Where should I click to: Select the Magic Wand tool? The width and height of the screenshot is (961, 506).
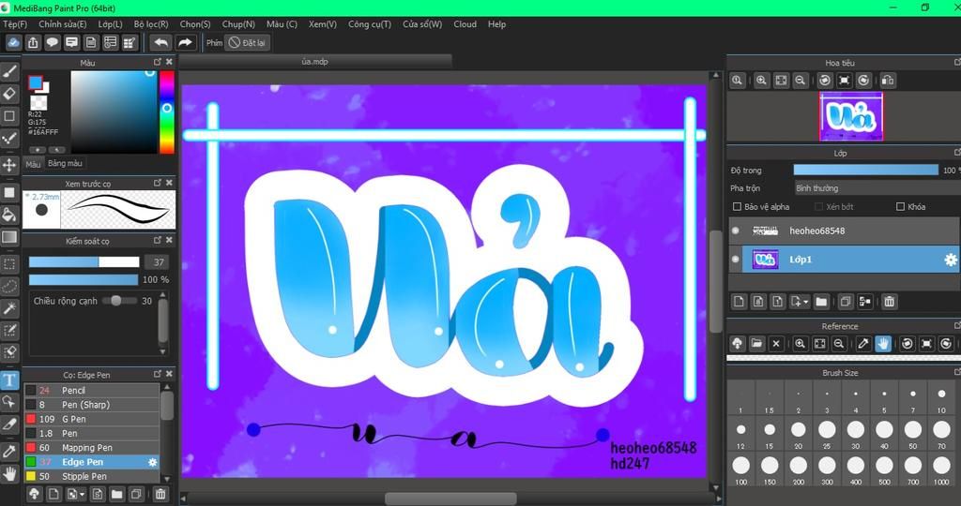tap(9, 307)
